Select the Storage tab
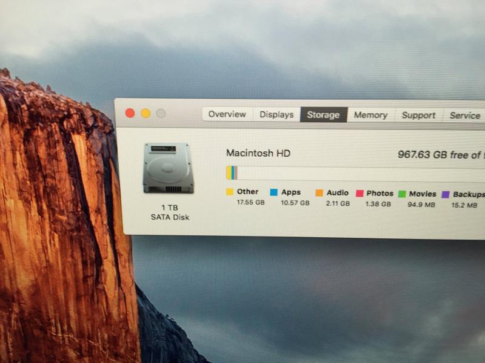 click(x=324, y=115)
